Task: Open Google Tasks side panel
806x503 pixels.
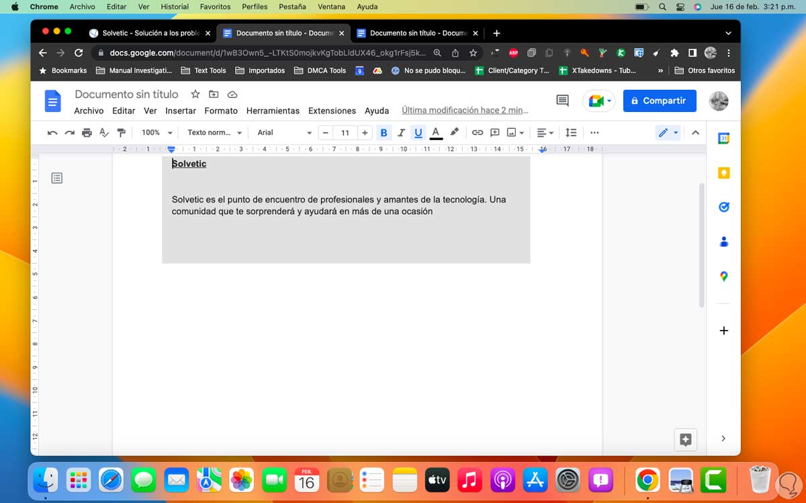Action: [x=724, y=207]
